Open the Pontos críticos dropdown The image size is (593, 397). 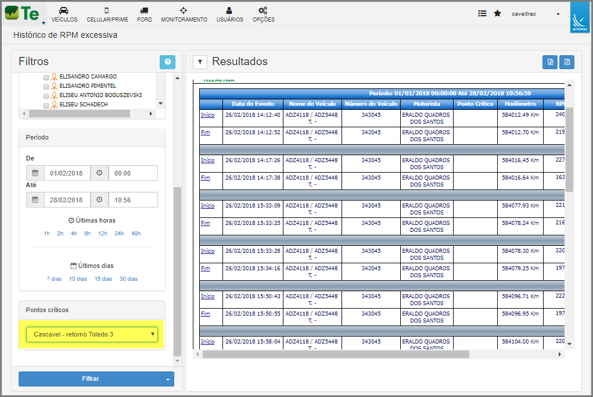(x=92, y=334)
